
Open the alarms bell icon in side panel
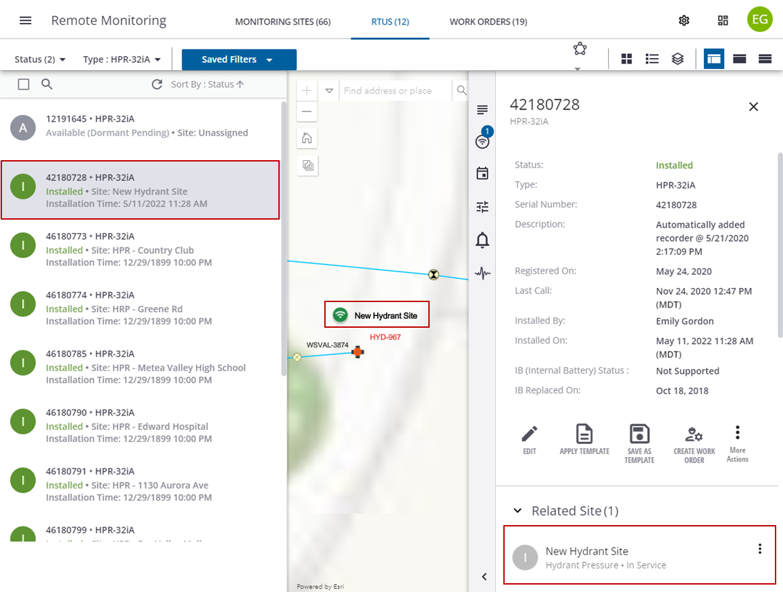coord(482,240)
